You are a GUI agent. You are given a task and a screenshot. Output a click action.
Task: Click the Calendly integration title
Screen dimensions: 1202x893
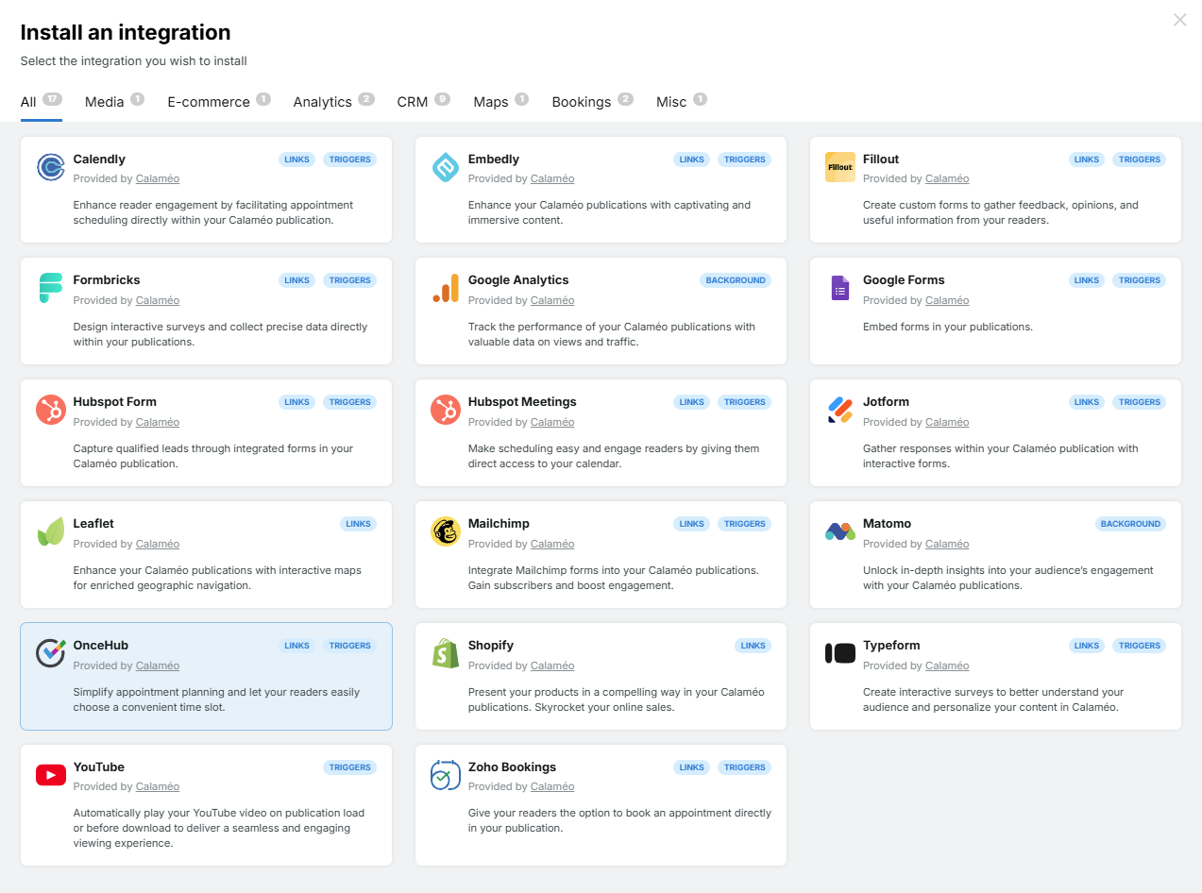tap(99, 160)
